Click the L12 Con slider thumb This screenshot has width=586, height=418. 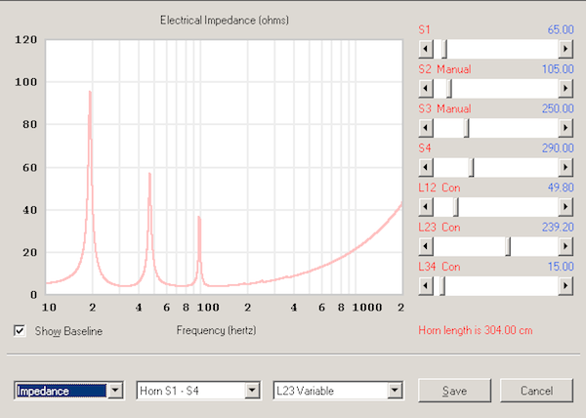pos(455,207)
